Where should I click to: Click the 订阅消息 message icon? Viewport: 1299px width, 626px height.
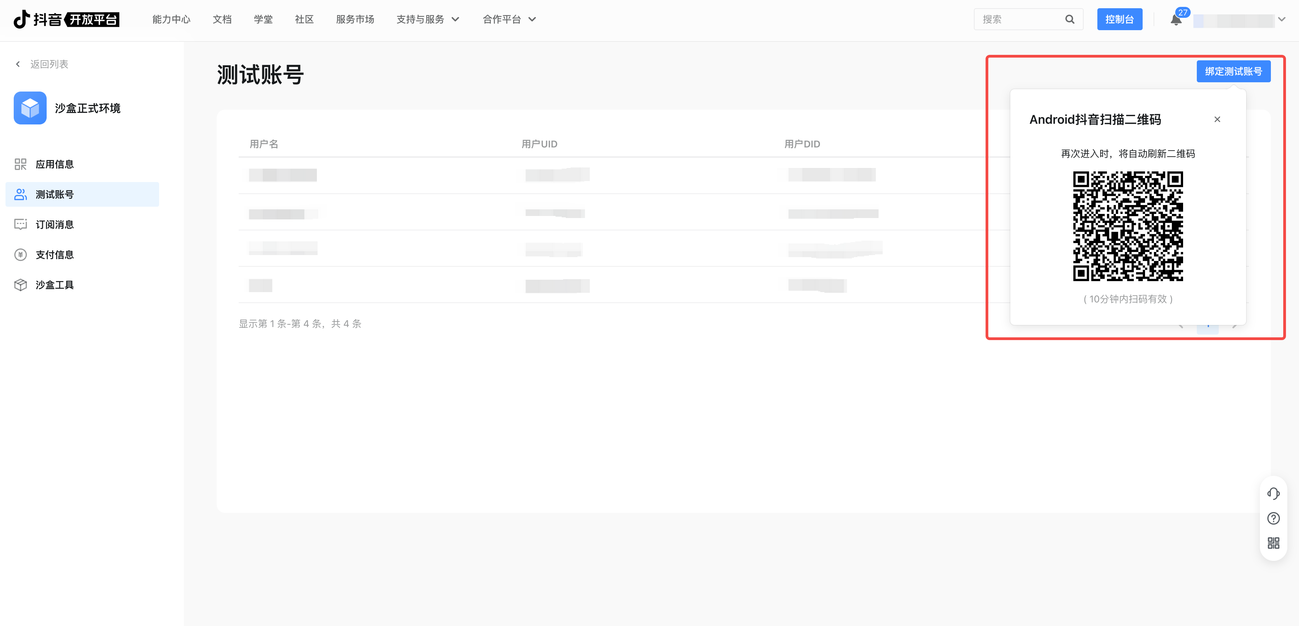tap(20, 224)
